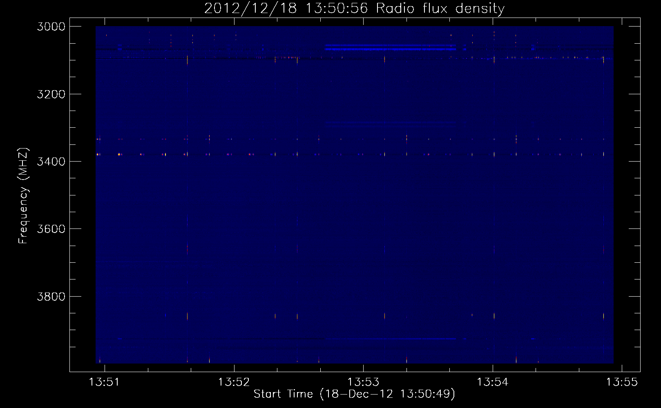Screen dimensions: 661x408
Task: Click the 'Frequency (MHZ)' y-axis label
Action: [23, 196]
